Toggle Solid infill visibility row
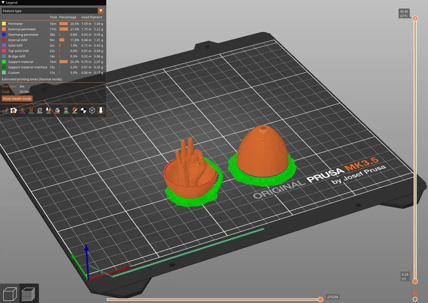The image size is (428, 303). click(x=53, y=46)
